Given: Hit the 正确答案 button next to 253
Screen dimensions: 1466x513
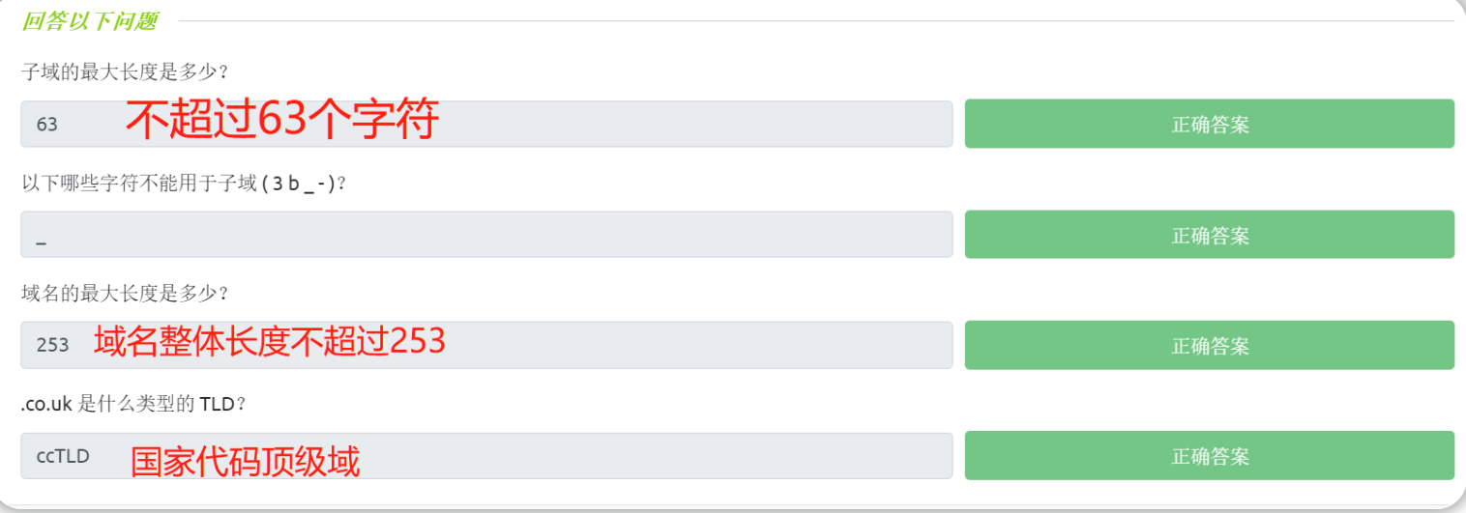Looking at the screenshot, I should [1209, 345].
